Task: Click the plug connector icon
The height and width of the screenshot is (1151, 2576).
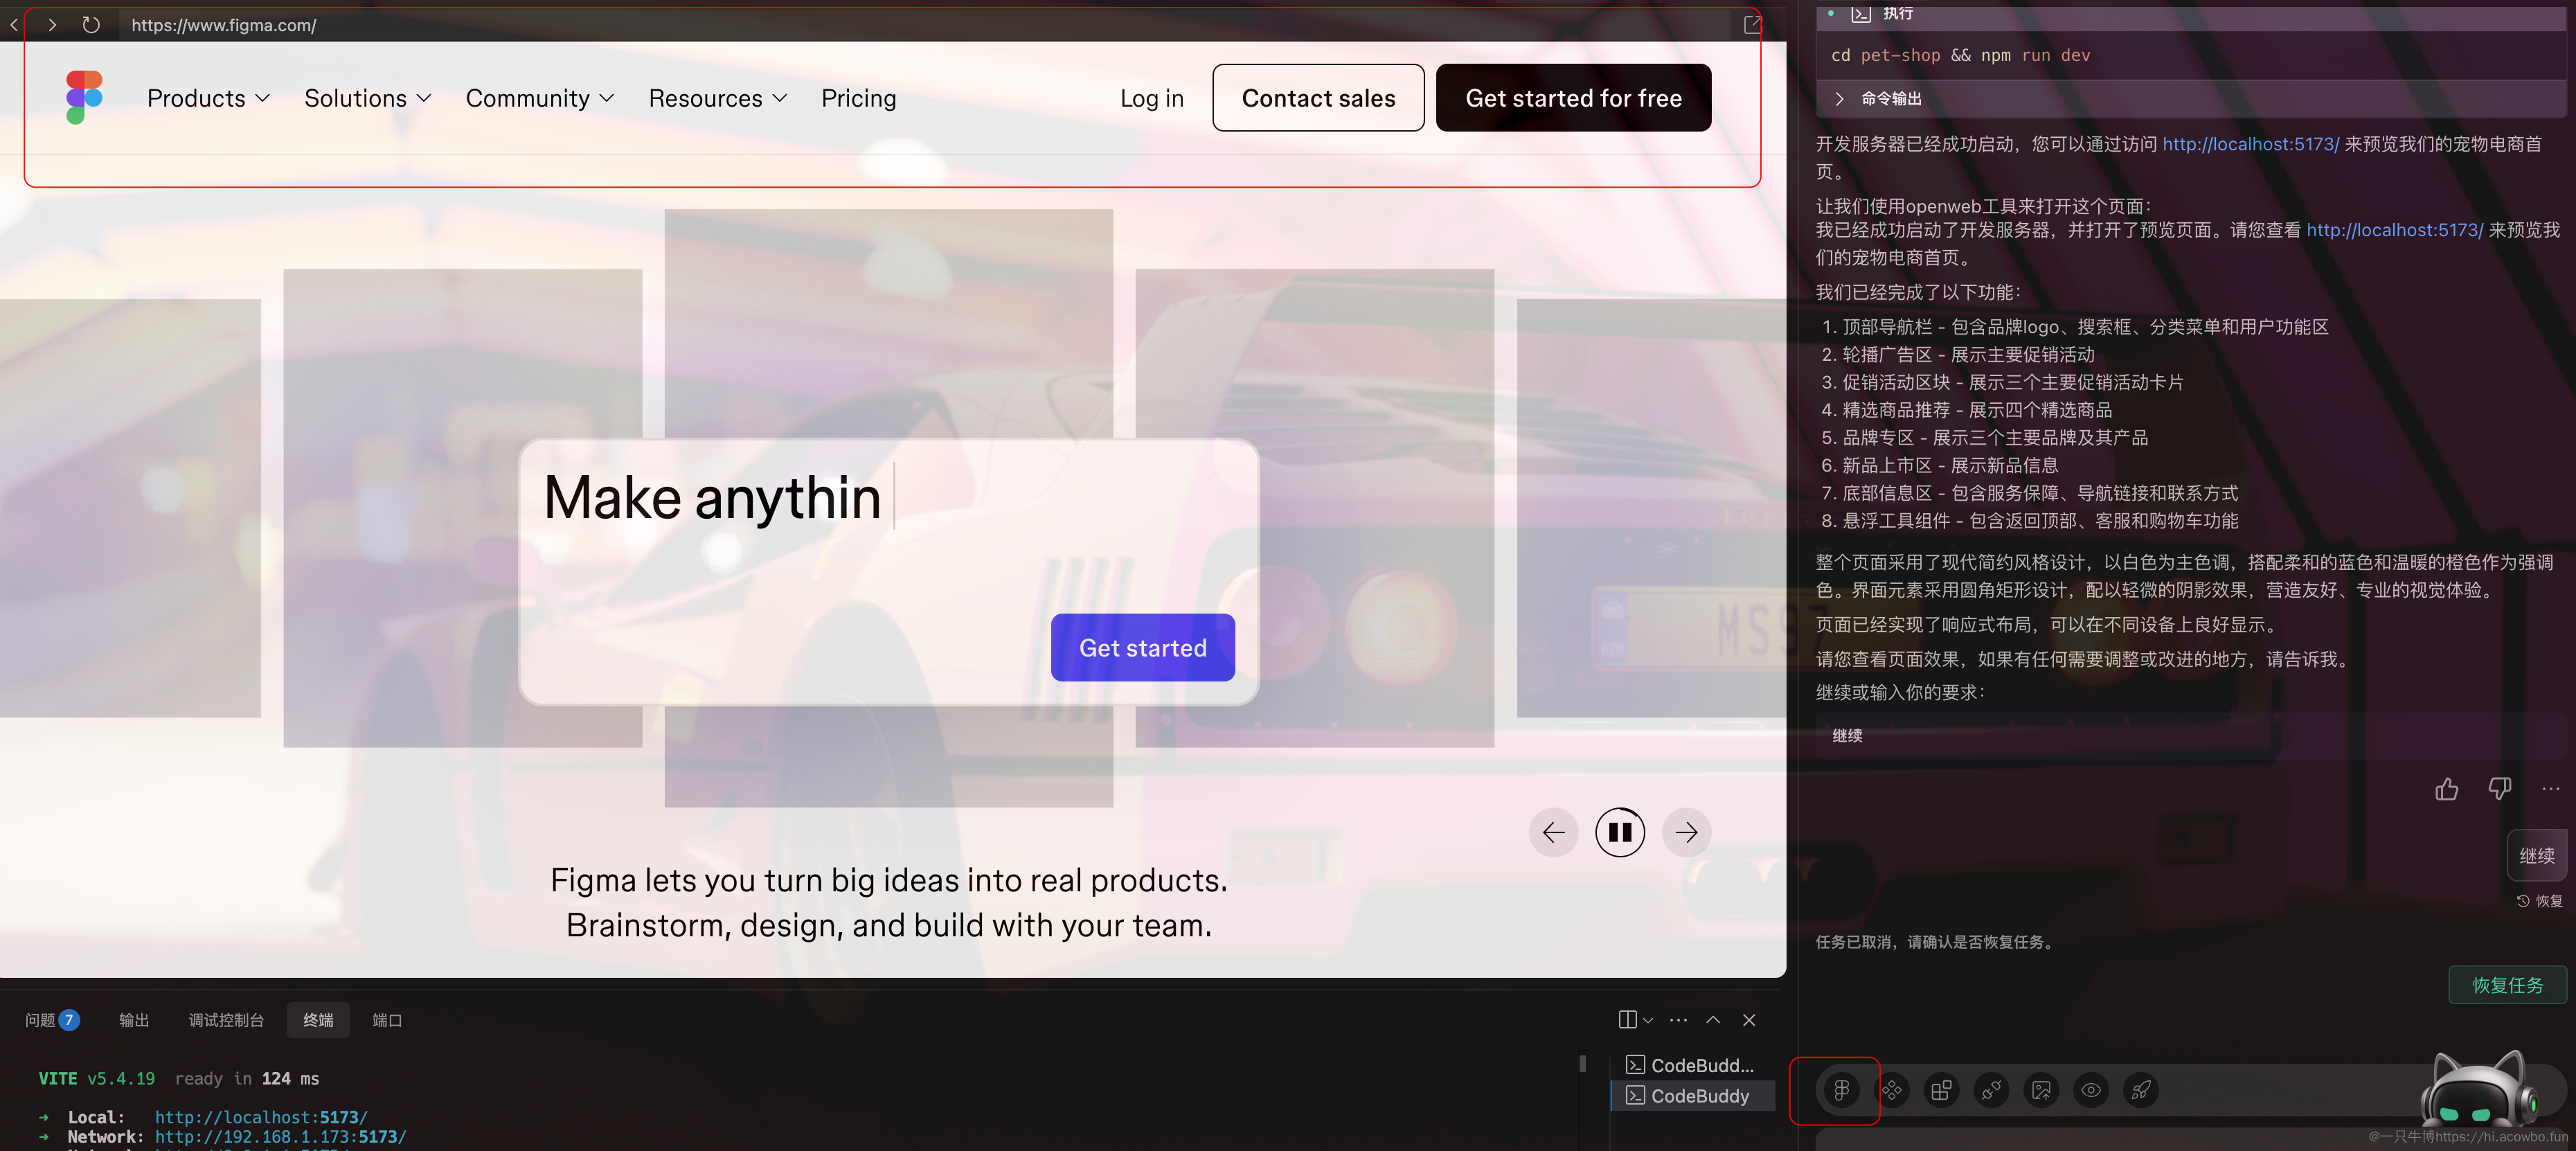Action: [1991, 1090]
